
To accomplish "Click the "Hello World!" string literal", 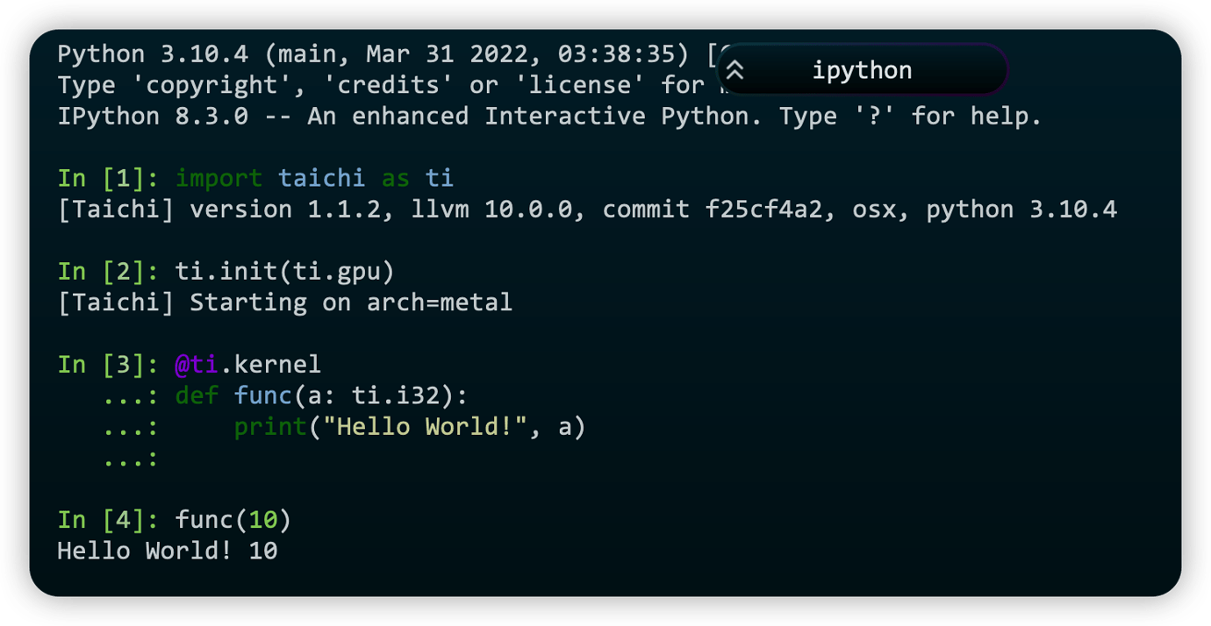I will tap(426, 427).
